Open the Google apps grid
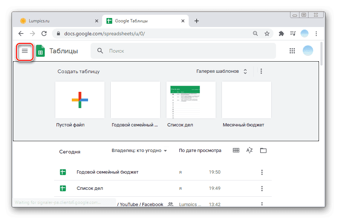Image resolution: width=337 pixels, height=219 pixels. tap(292, 51)
